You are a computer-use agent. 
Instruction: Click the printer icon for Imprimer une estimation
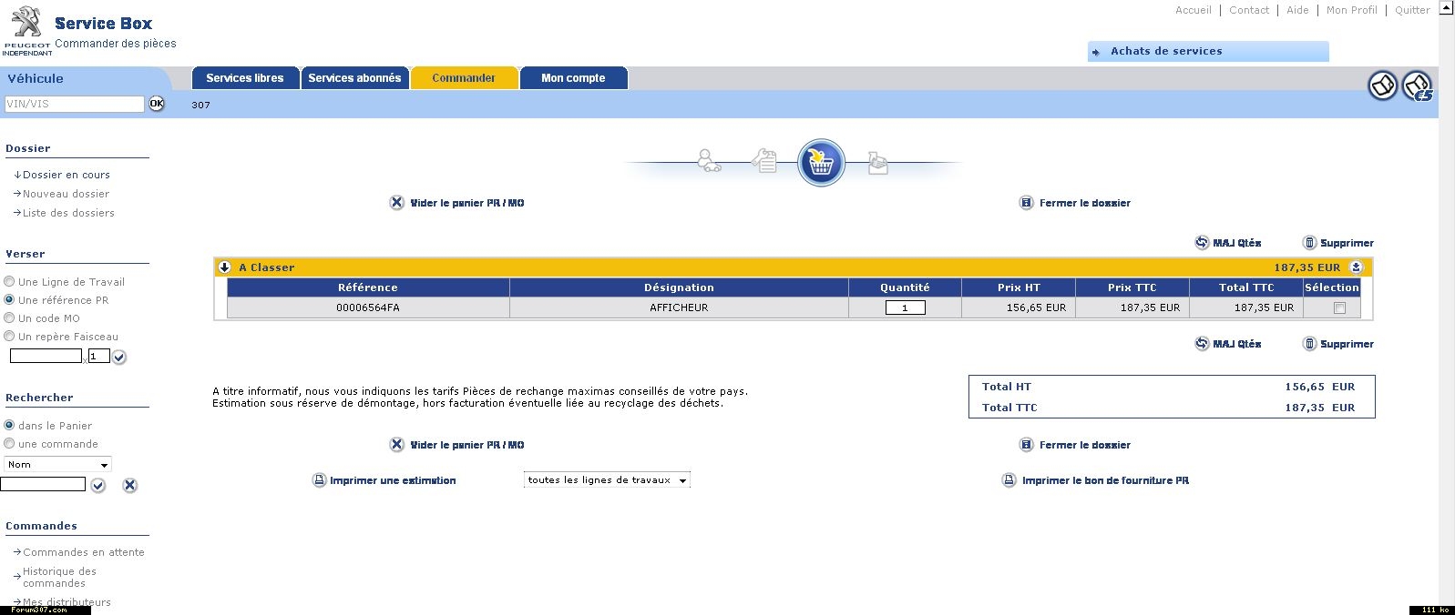click(319, 480)
